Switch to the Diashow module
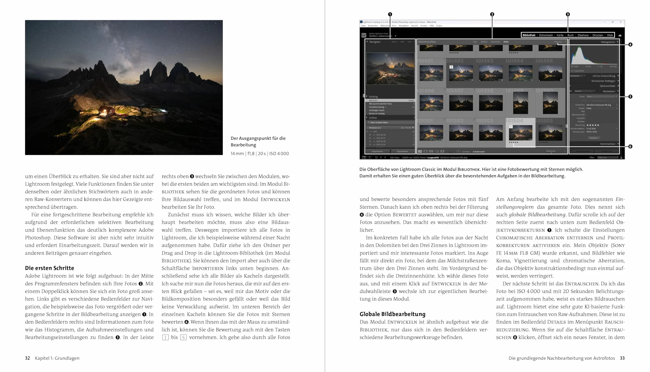This screenshot has height=372, width=650. (x=583, y=35)
